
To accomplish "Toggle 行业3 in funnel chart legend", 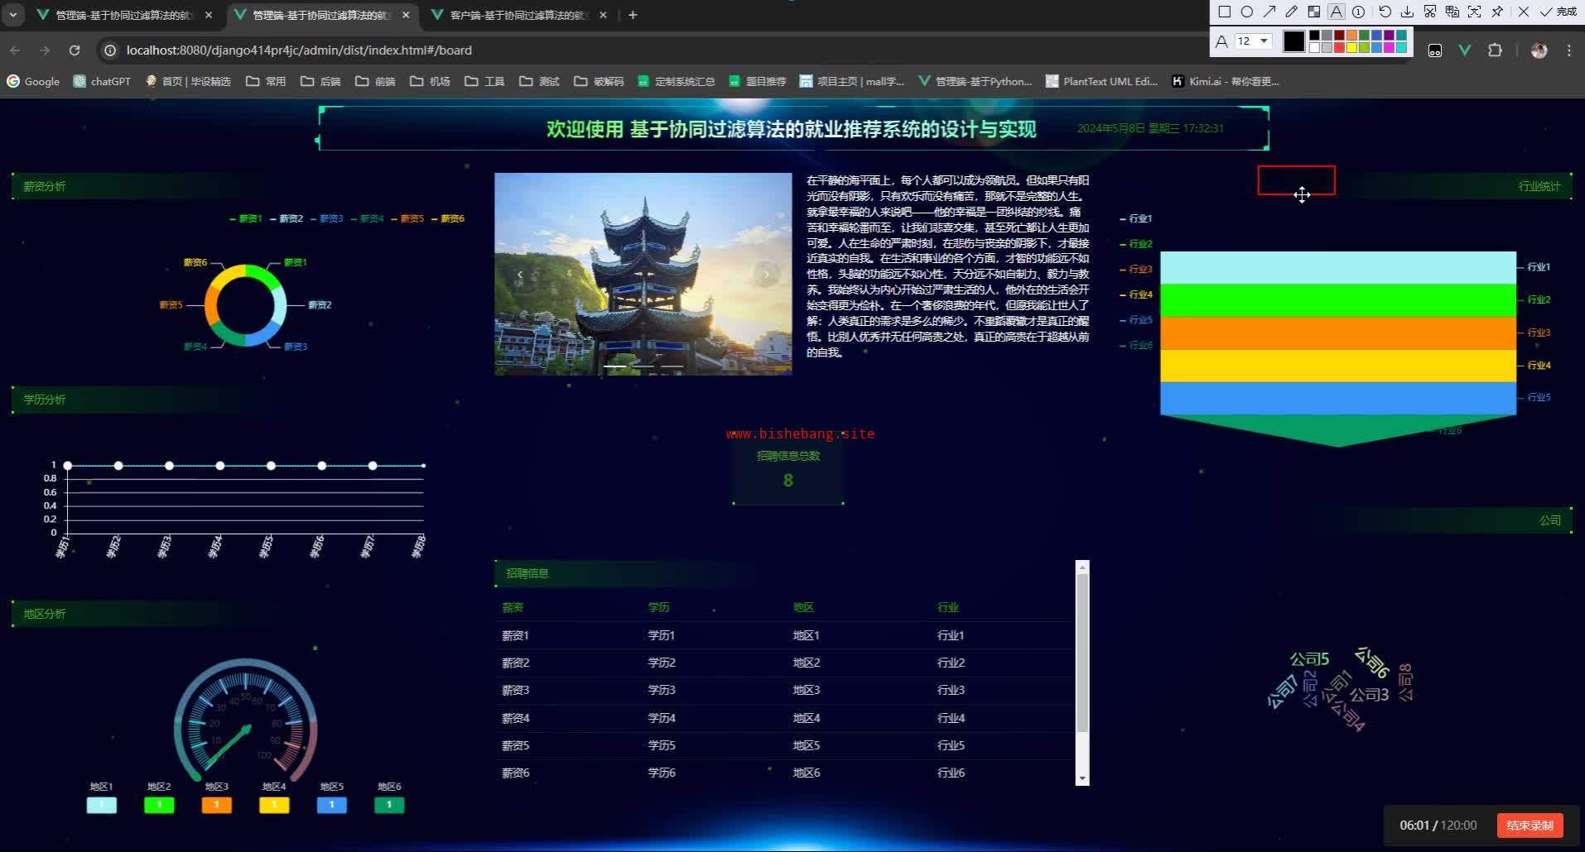I will point(1136,269).
